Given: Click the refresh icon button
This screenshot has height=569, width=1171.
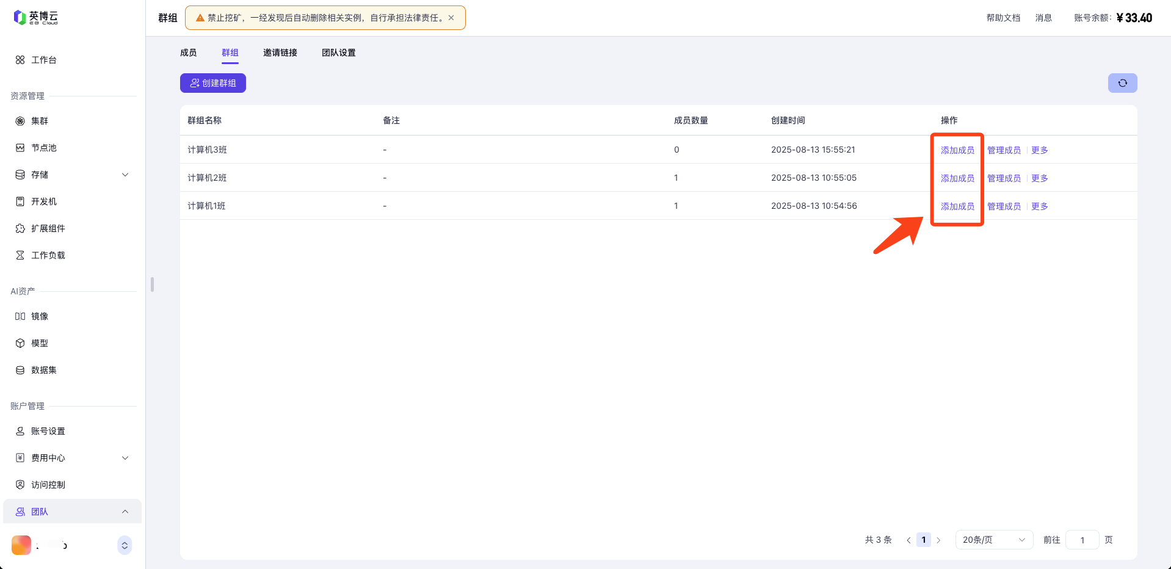Looking at the screenshot, I should coord(1122,83).
